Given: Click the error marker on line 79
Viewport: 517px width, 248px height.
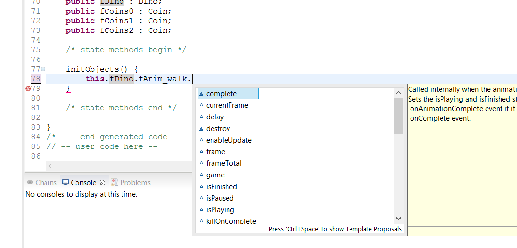Looking at the screenshot, I should (28, 88).
